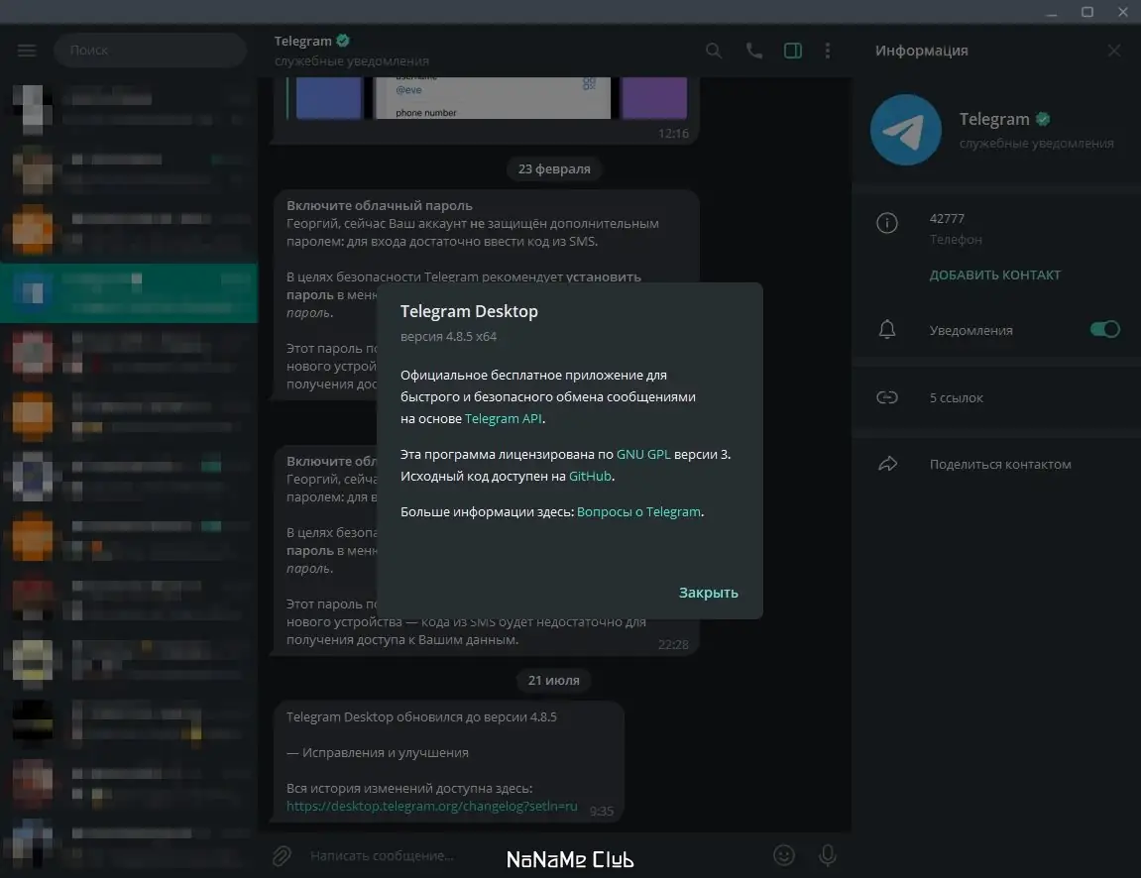Screen dimensions: 1141x878
Task: Click the 21 июля date badge
Action: (554, 680)
